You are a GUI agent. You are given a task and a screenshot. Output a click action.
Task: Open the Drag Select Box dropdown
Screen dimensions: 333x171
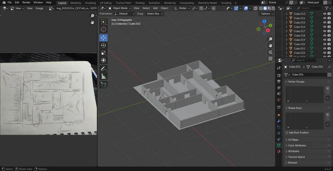pyautogui.click(x=155, y=14)
